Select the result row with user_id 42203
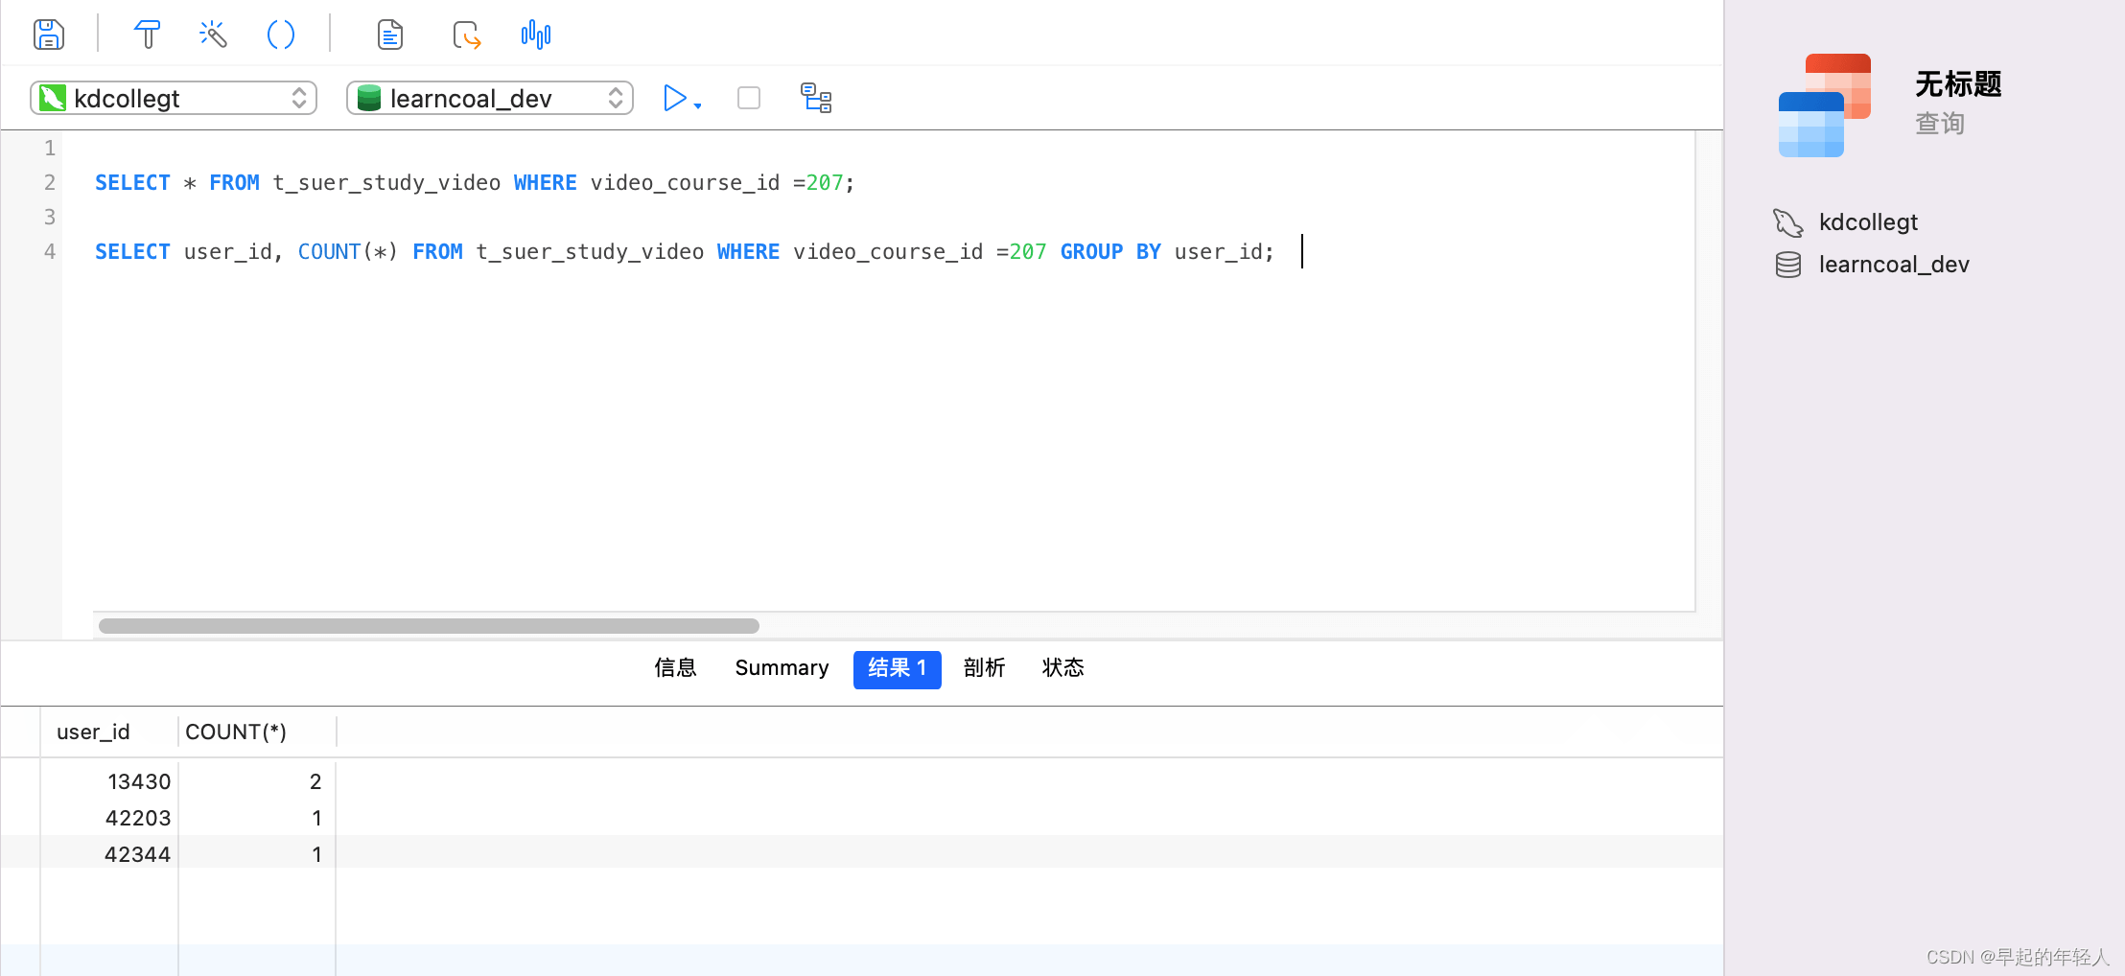 click(x=861, y=818)
